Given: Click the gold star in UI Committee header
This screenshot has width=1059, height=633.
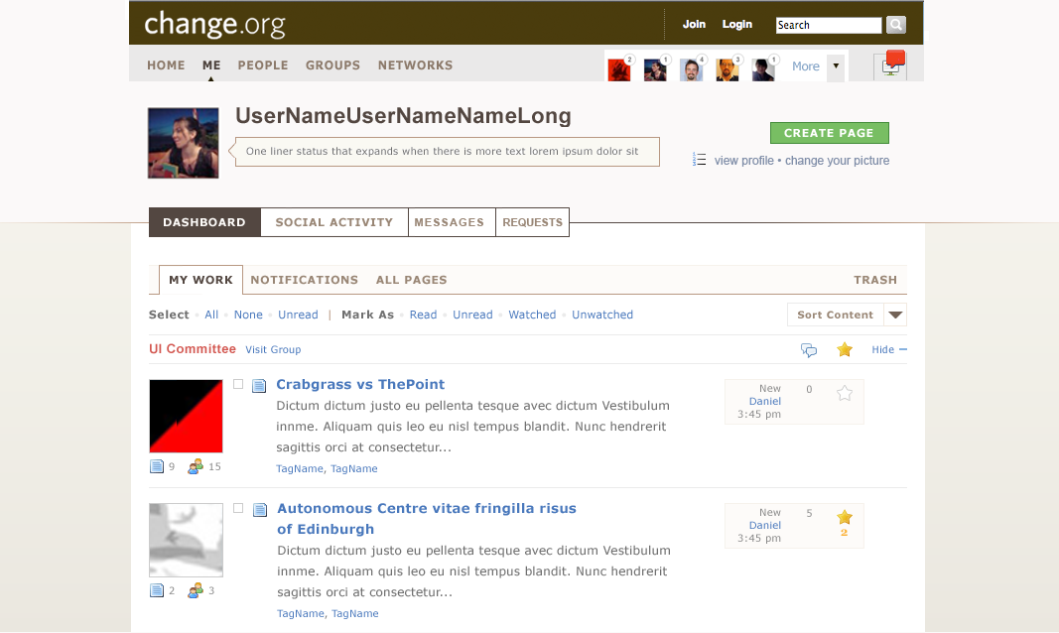Looking at the screenshot, I should pyautogui.click(x=845, y=349).
